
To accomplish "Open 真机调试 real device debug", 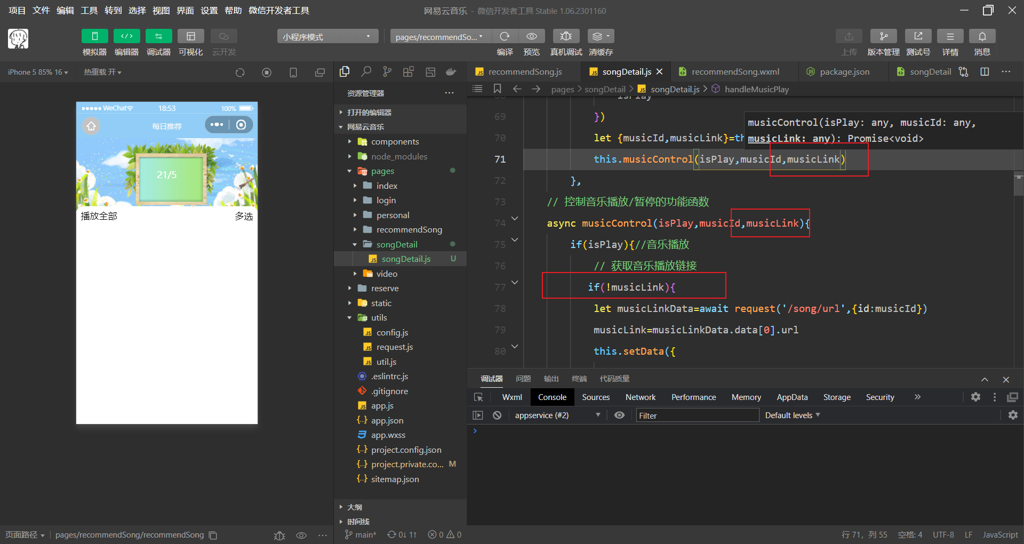I will 566,36.
